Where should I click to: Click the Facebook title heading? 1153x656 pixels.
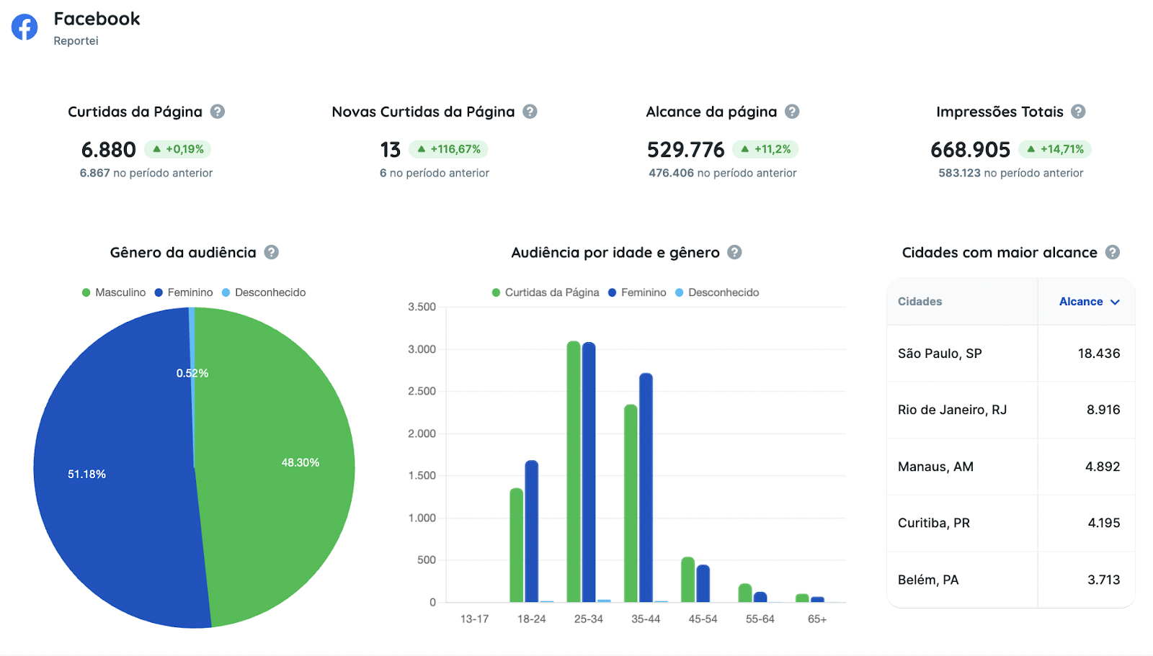(x=97, y=19)
